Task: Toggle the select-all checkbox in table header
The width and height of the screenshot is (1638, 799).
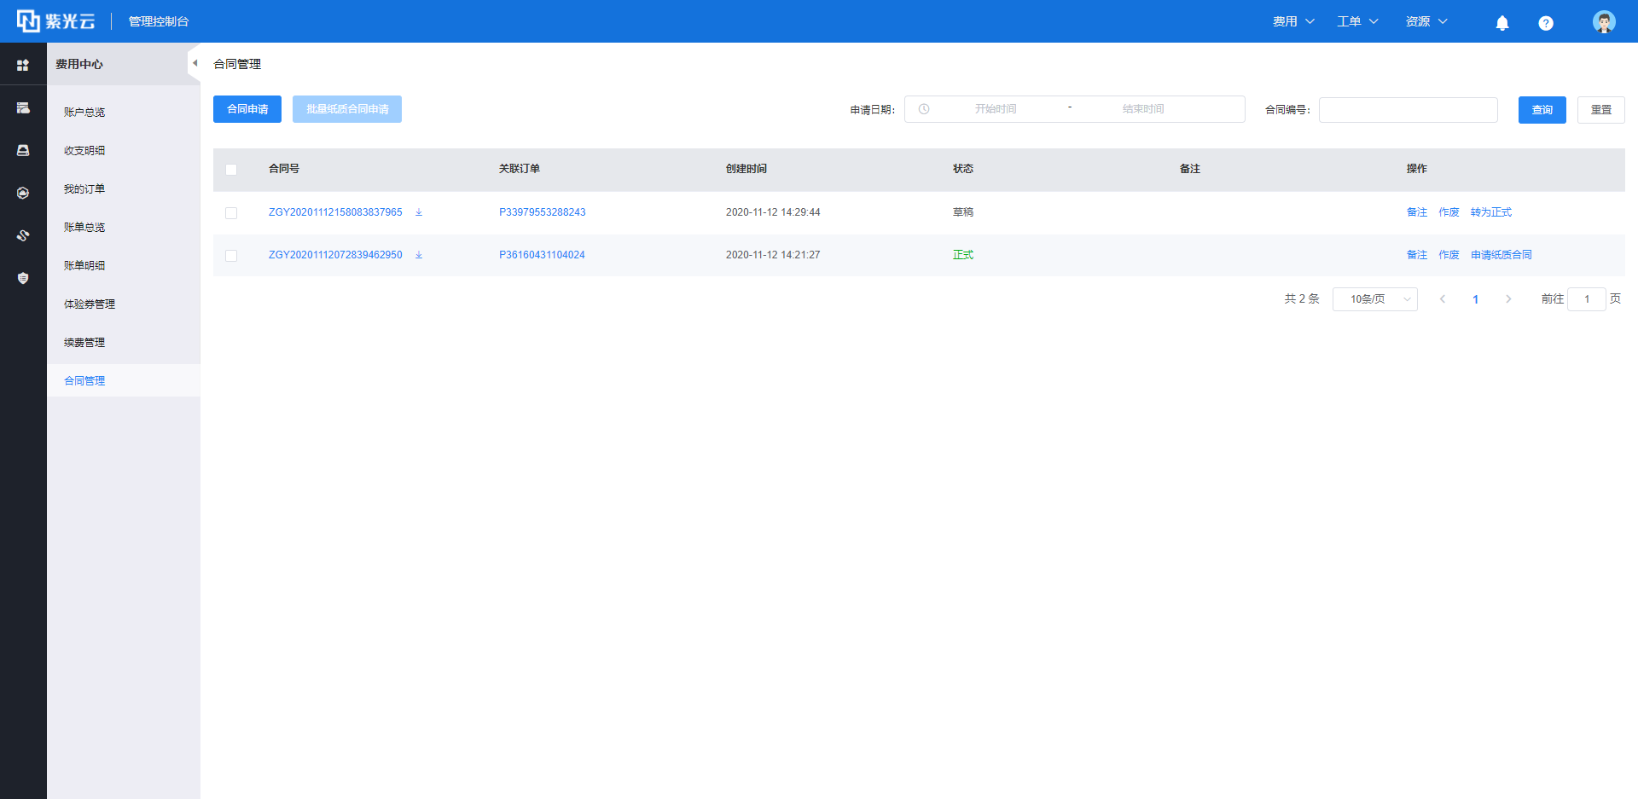Action: 231,170
